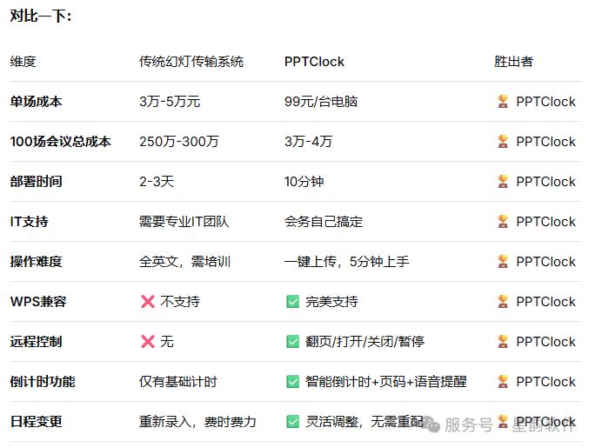Click the row label 远程控制
This screenshot has width=595, height=448.
pos(36,342)
